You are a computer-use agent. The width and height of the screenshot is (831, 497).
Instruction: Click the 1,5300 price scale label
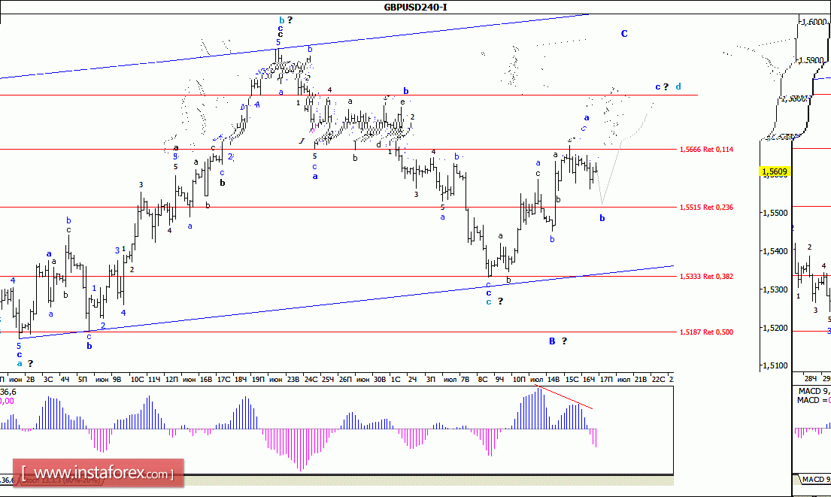coord(775,289)
